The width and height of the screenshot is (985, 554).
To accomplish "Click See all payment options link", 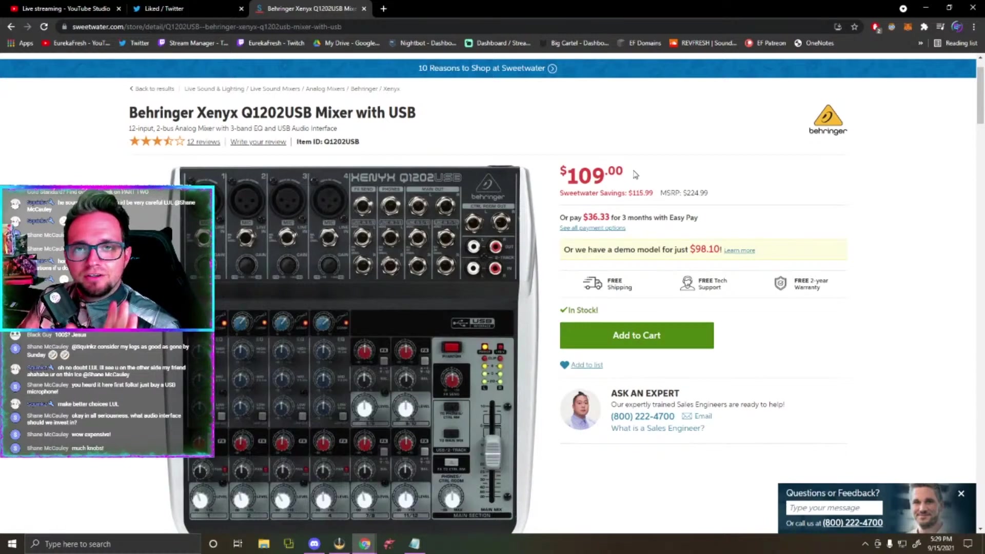I will point(592,228).
